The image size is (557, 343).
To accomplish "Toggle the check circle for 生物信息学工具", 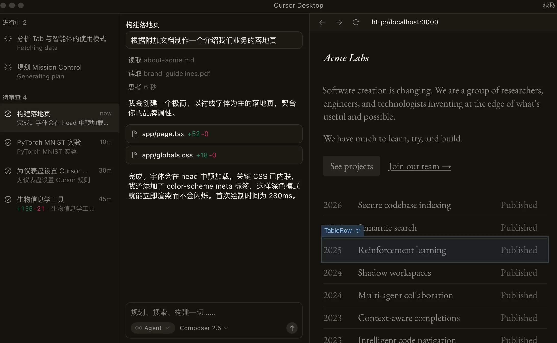I will (8, 199).
